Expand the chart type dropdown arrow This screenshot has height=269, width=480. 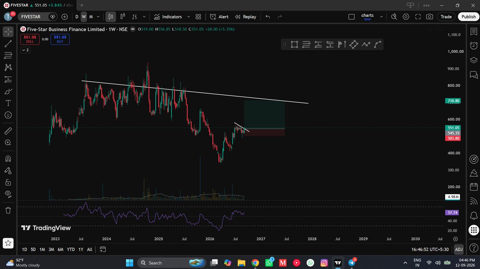[144, 17]
